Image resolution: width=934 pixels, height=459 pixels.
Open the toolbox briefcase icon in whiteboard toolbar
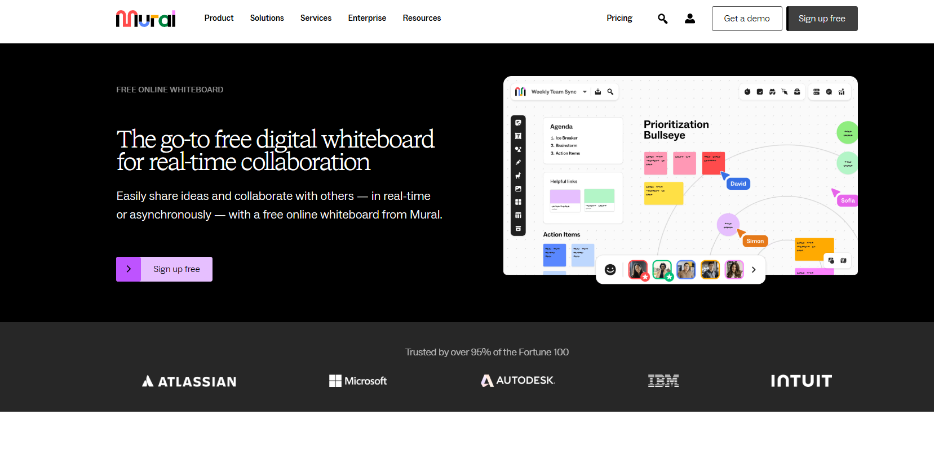797,92
